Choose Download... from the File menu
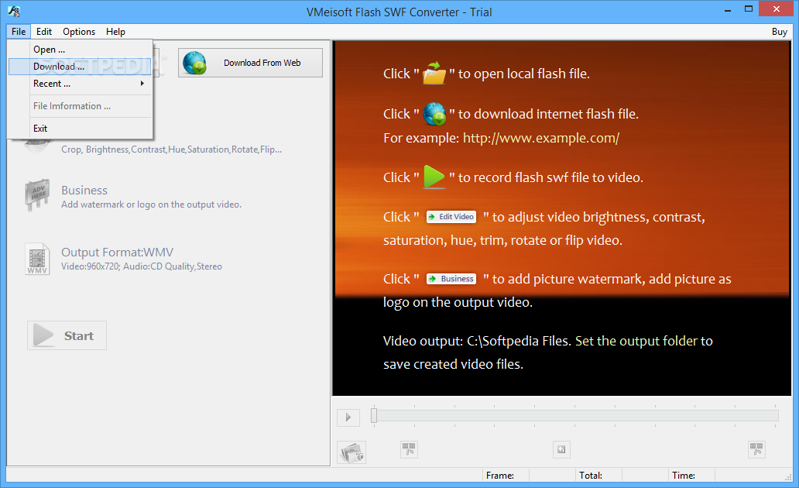The height and width of the screenshot is (488, 799). coord(80,67)
